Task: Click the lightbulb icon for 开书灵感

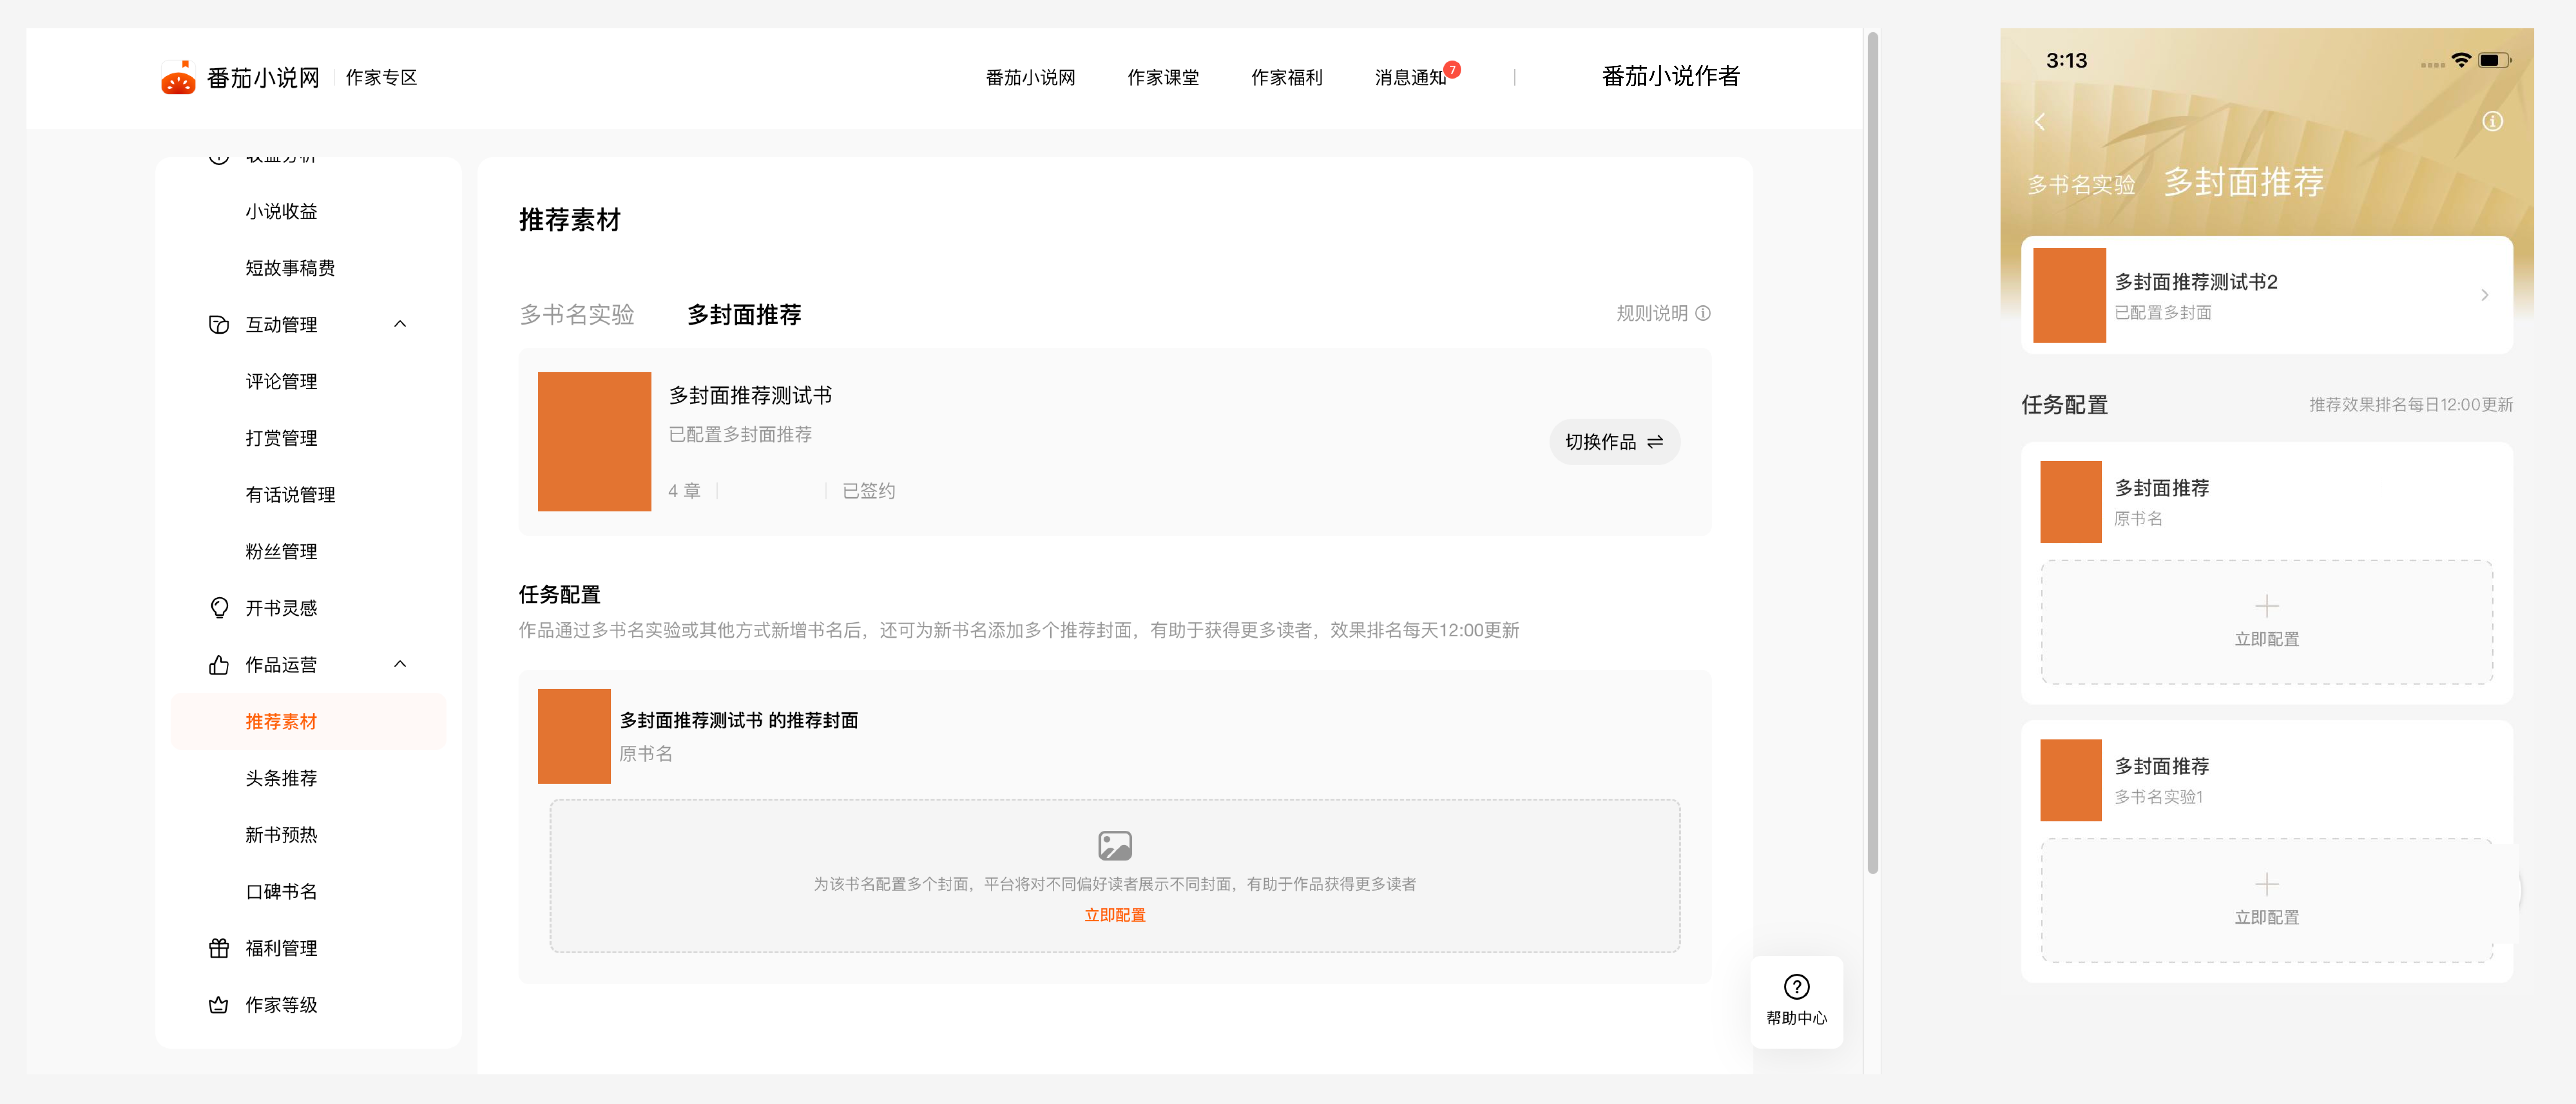Action: pyautogui.click(x=219, y=608)
